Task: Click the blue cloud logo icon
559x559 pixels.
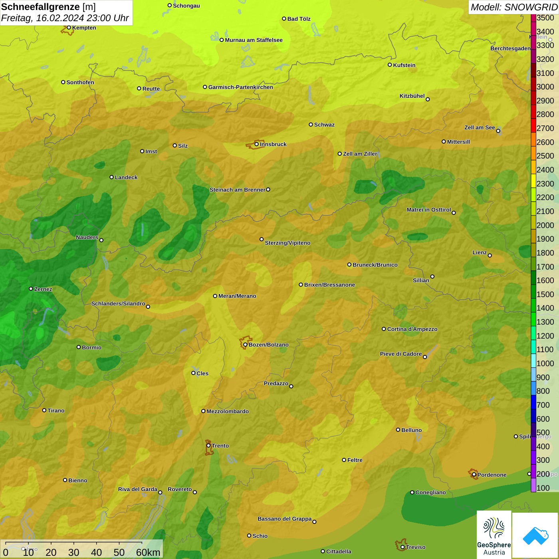Action: click(x=535, y=535)
